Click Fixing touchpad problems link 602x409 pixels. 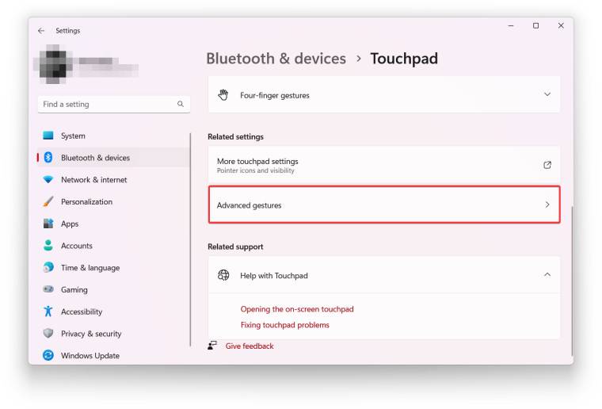click(285, 325)
